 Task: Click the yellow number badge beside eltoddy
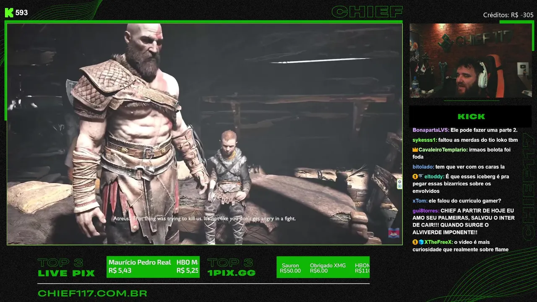pos(415,177)
